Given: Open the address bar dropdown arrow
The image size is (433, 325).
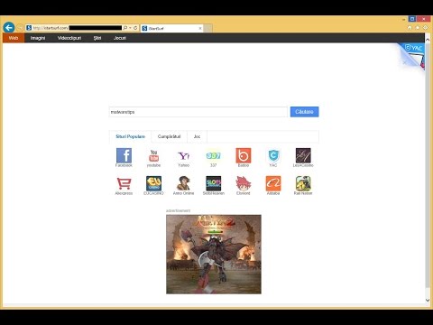Looking at the screenshot, I should click(x=130, y=28).
